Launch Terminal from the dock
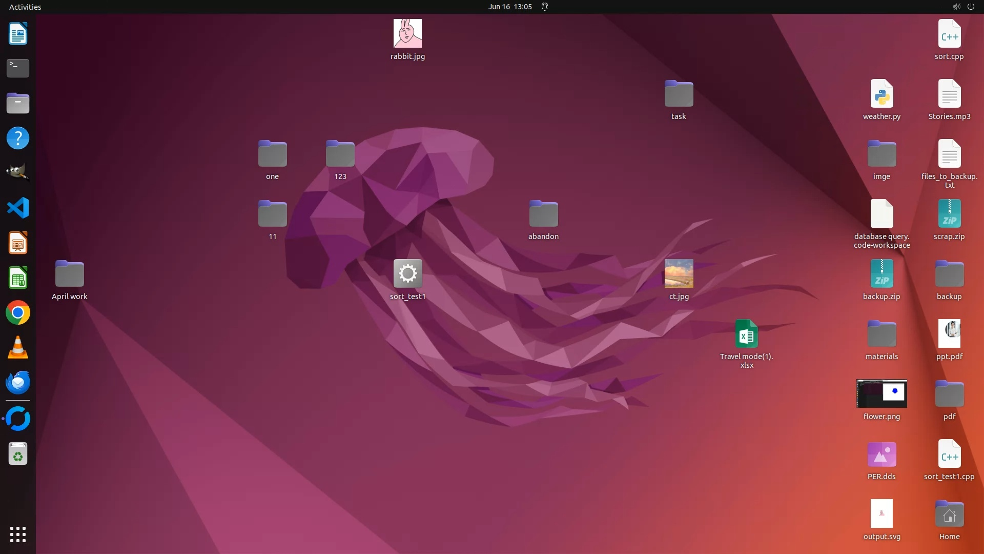This screenshot has width=984, height=554. click(18, 68)
